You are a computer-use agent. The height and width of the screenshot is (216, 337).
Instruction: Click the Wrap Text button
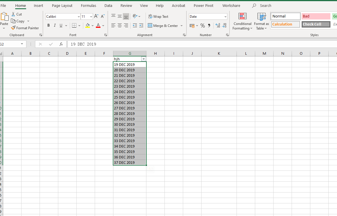point(158,17)
